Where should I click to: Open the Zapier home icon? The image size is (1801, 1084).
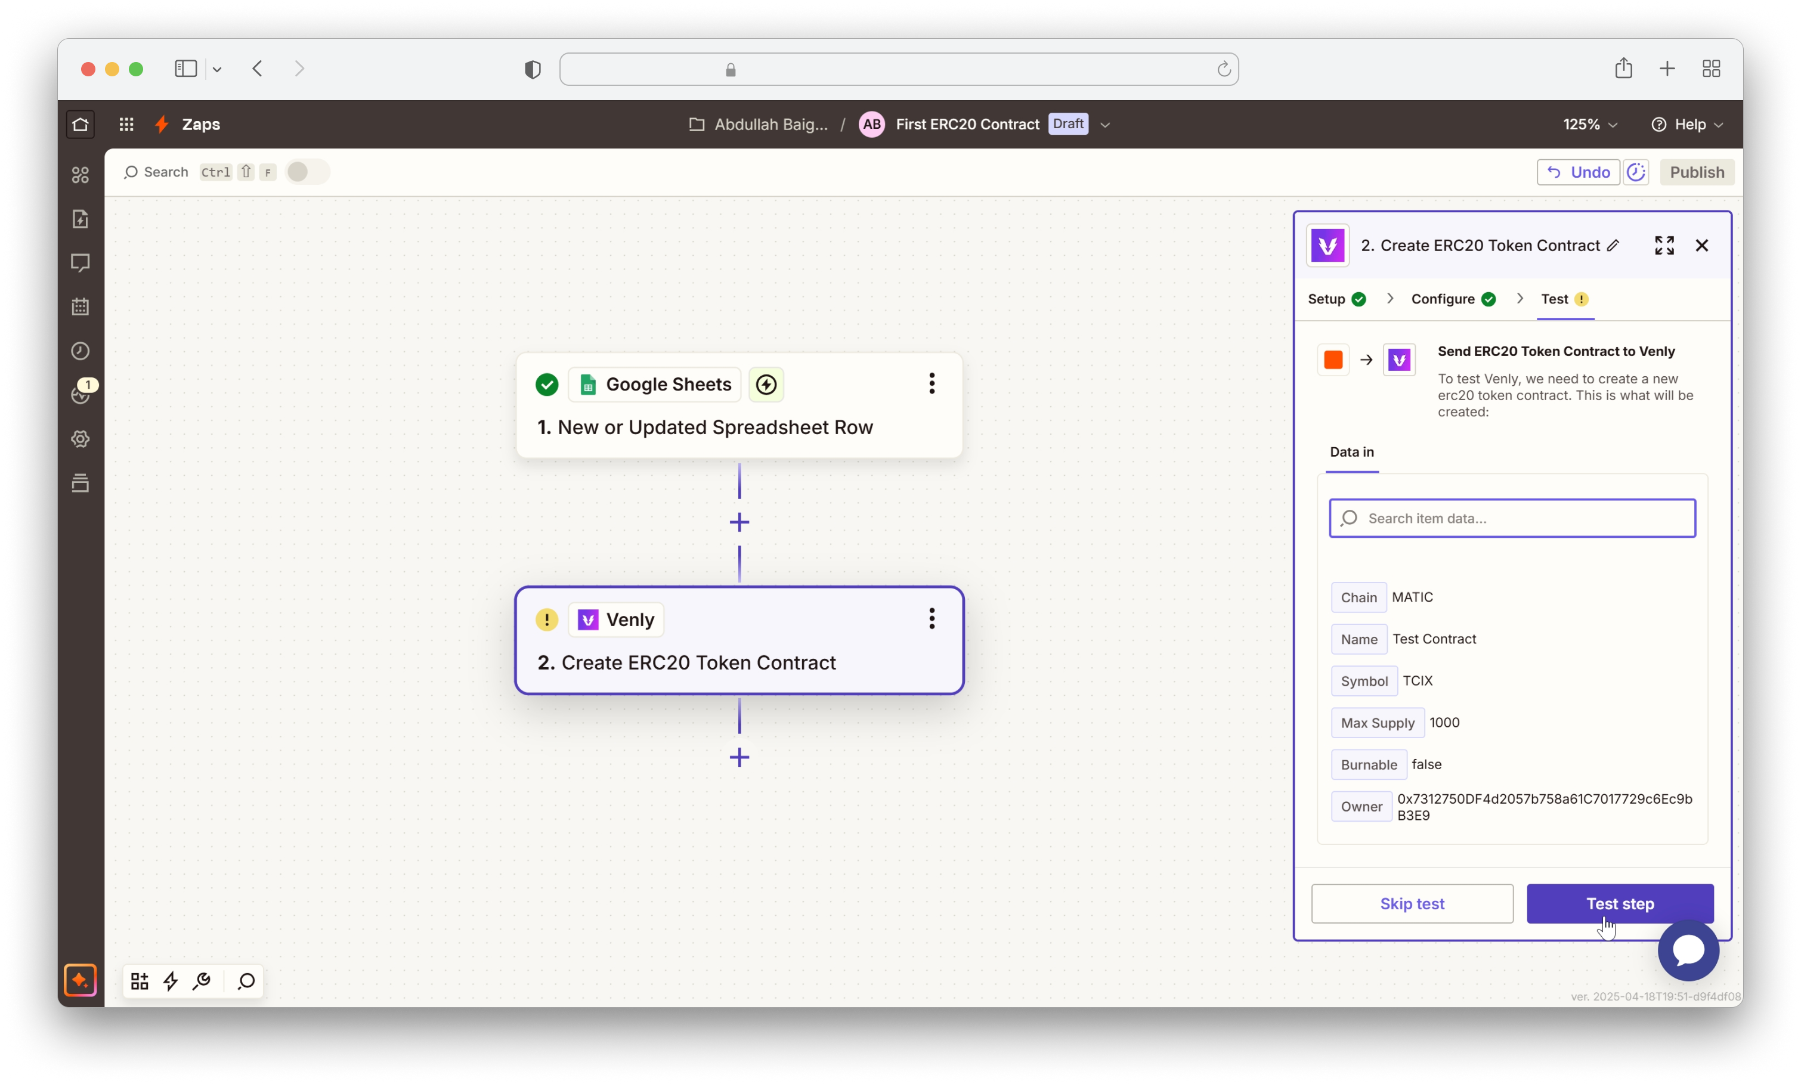pos(81,124)
